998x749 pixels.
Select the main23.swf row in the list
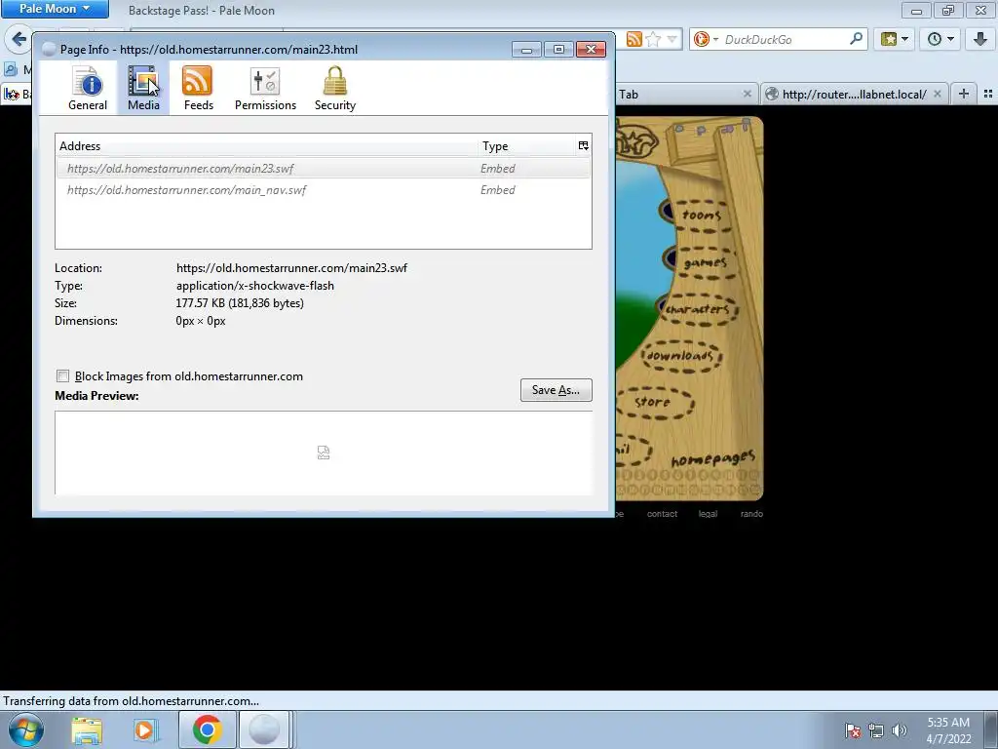click(x=324, y=168)
